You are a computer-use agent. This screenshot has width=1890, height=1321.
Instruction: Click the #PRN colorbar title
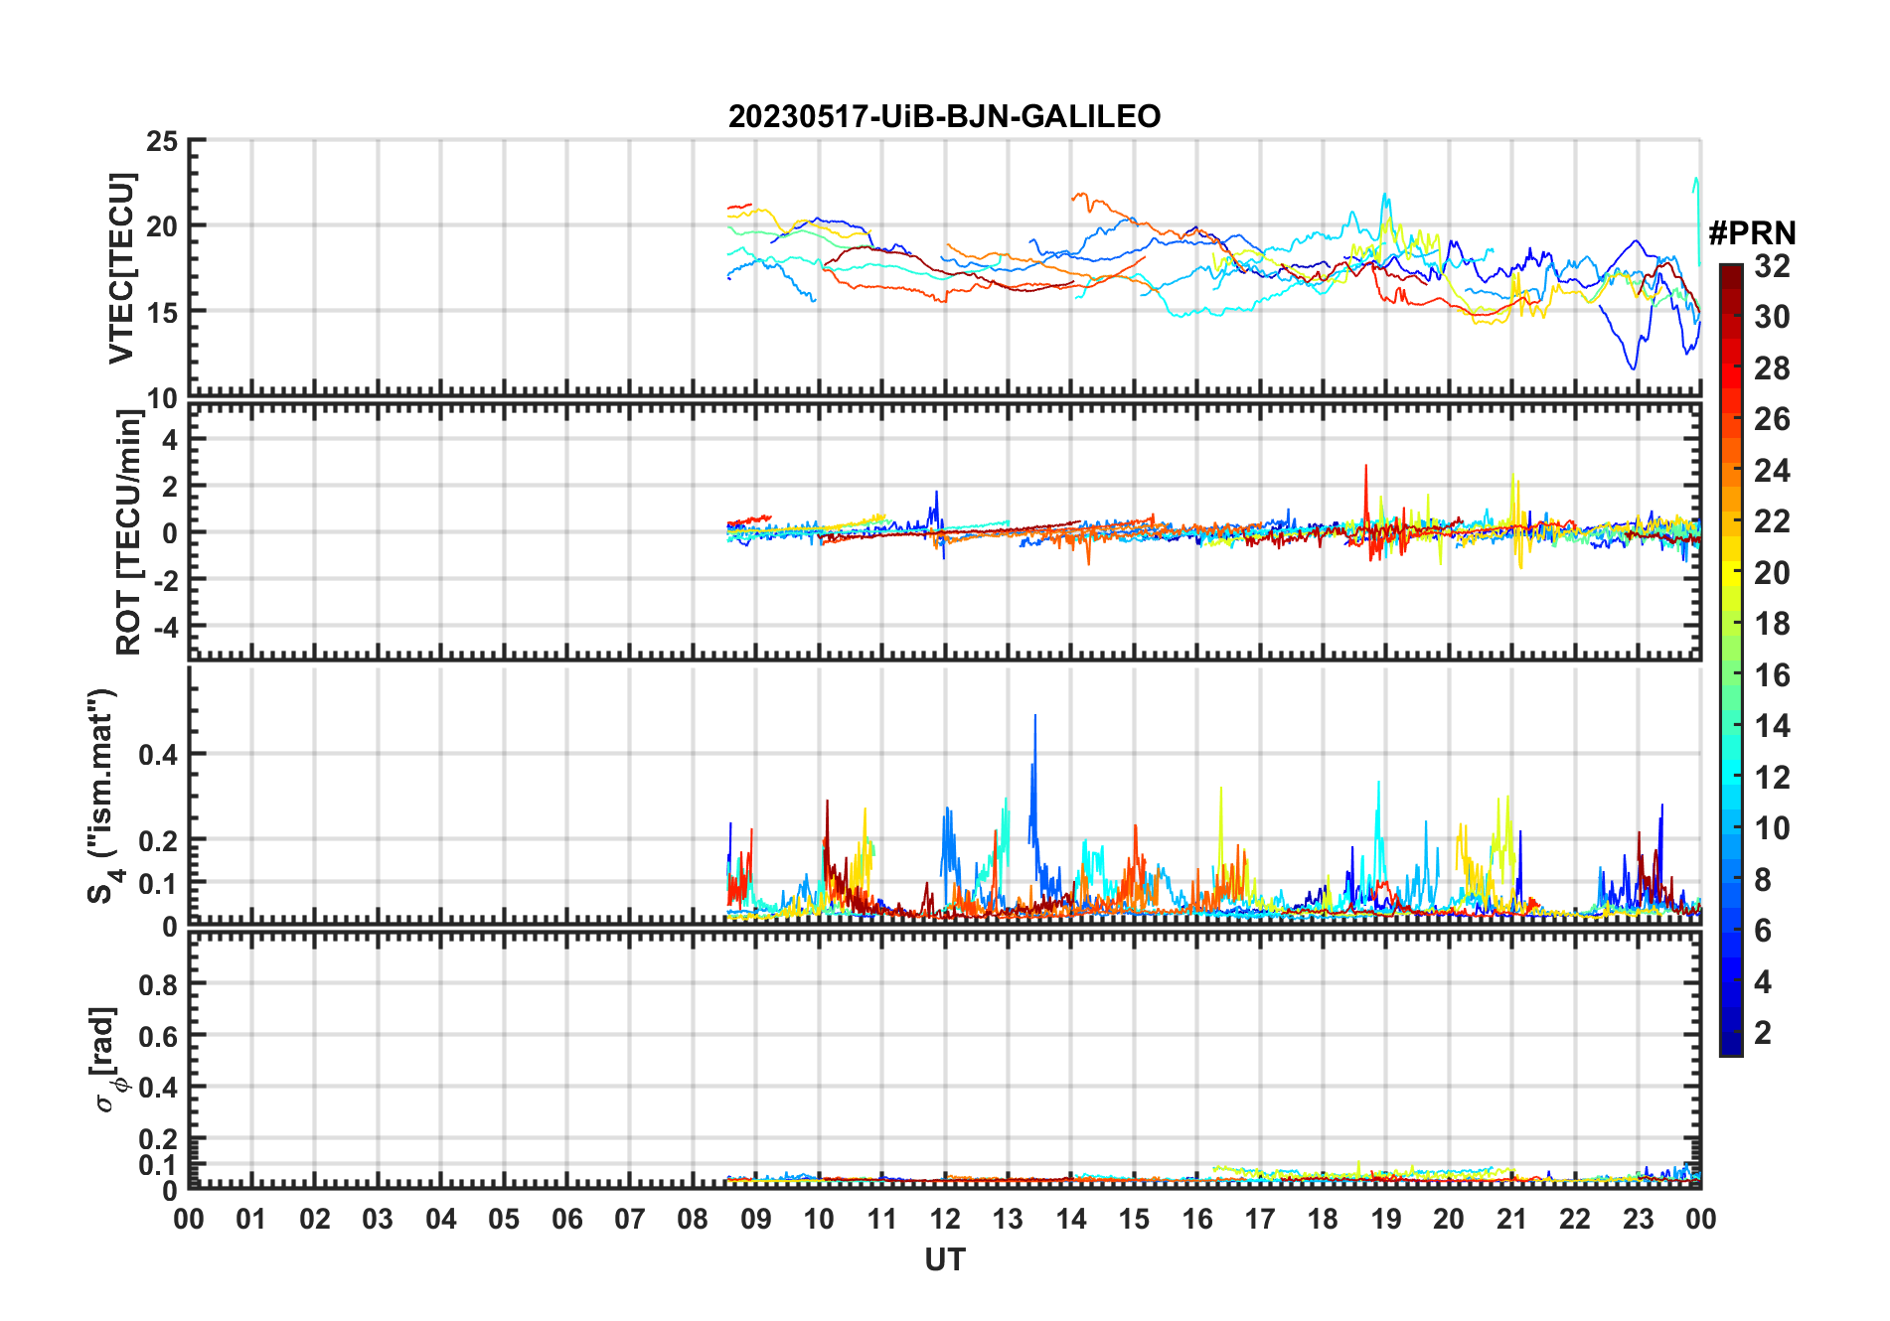coord(1752,233)
